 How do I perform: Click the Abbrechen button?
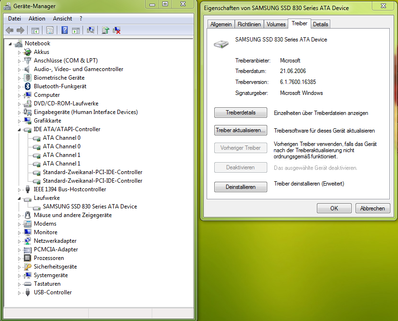[x=373, y=208]
